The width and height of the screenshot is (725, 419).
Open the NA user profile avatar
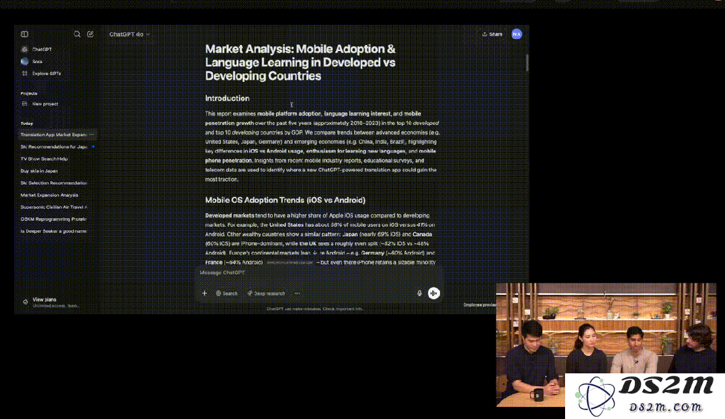pos(517,34)
